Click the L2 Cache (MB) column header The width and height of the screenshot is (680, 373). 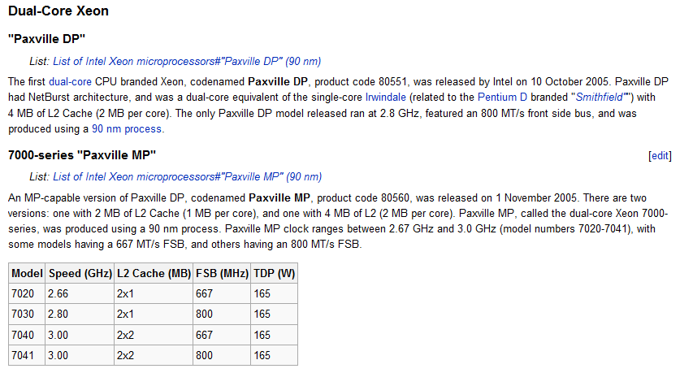pos(154,273)
